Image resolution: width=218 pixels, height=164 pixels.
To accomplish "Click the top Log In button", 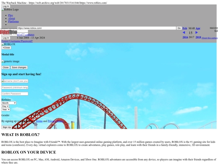I will tap(6, 6).
